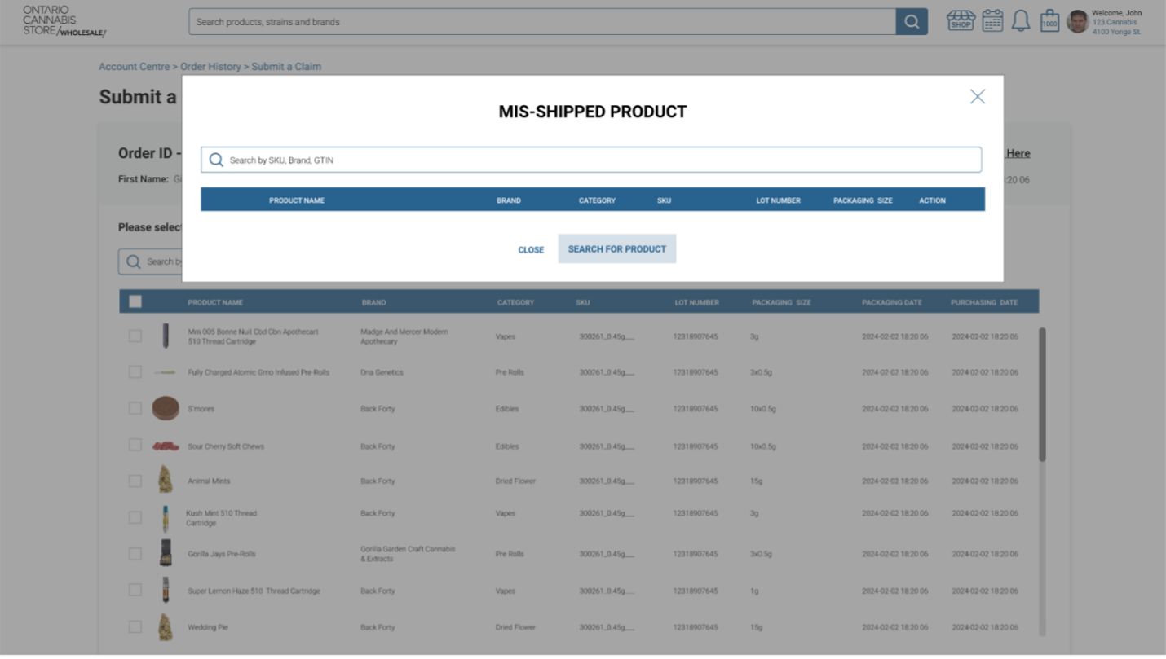Tick the Gorilla Jays Pre-Rolls checkbox
Image resolution: width=1166 pixels, height=659 pixels.
(x=135, y=553)
